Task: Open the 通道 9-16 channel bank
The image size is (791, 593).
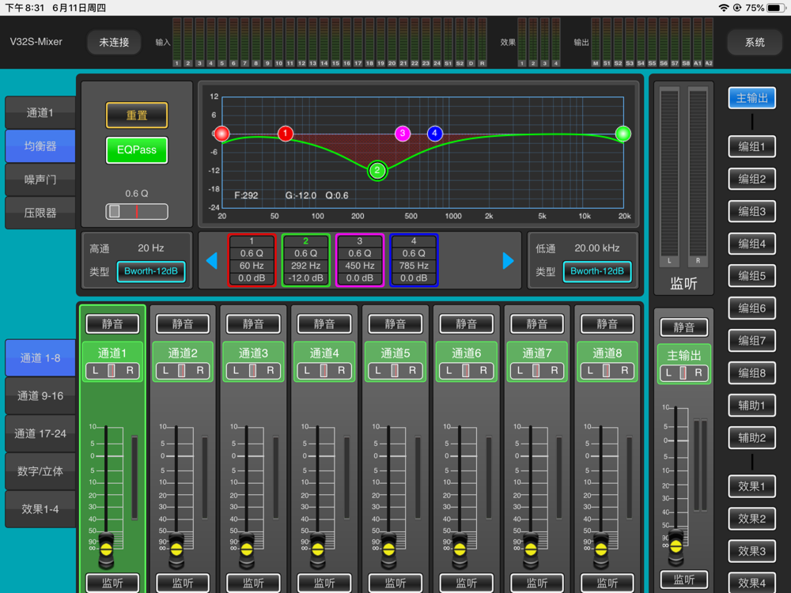Action: pos(40,395)
